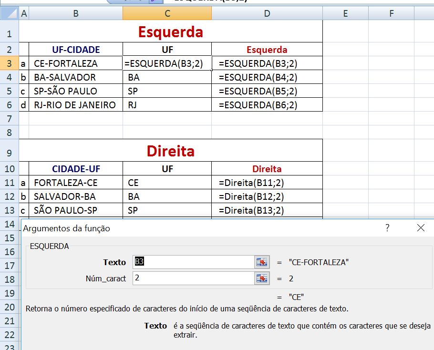The height and width of the screenshot is (350, 434).
Task: Close the Argumentos da função dialog
Action: pos(421,228)
